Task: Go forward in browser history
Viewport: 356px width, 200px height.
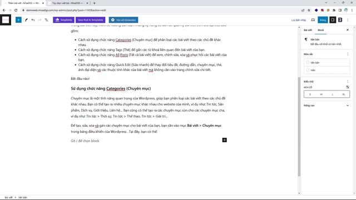Action: (x=10, y=10)
